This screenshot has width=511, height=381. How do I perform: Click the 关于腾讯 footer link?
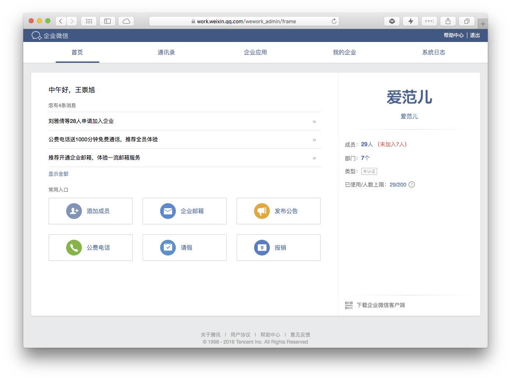[210, 335]
